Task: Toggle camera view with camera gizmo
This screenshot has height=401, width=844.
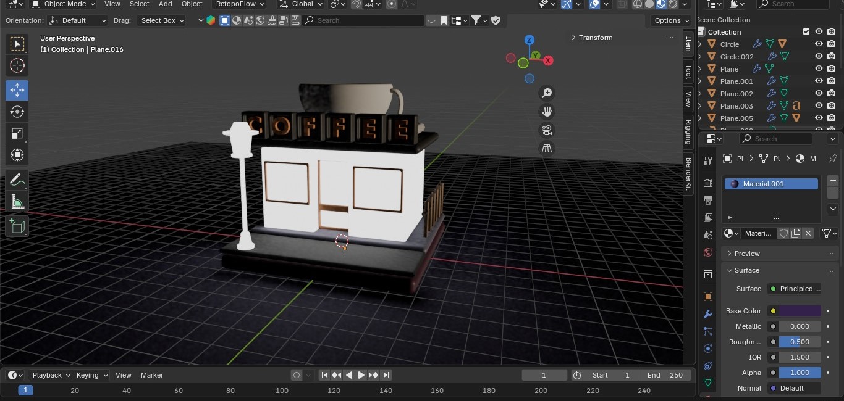Action: coord(547,130)
